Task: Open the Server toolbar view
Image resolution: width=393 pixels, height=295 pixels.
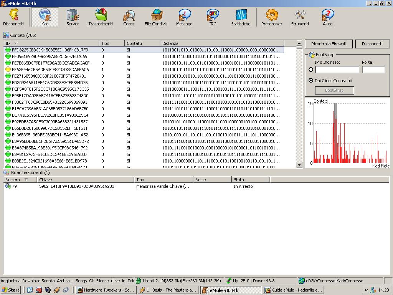Action: point(73,17)
